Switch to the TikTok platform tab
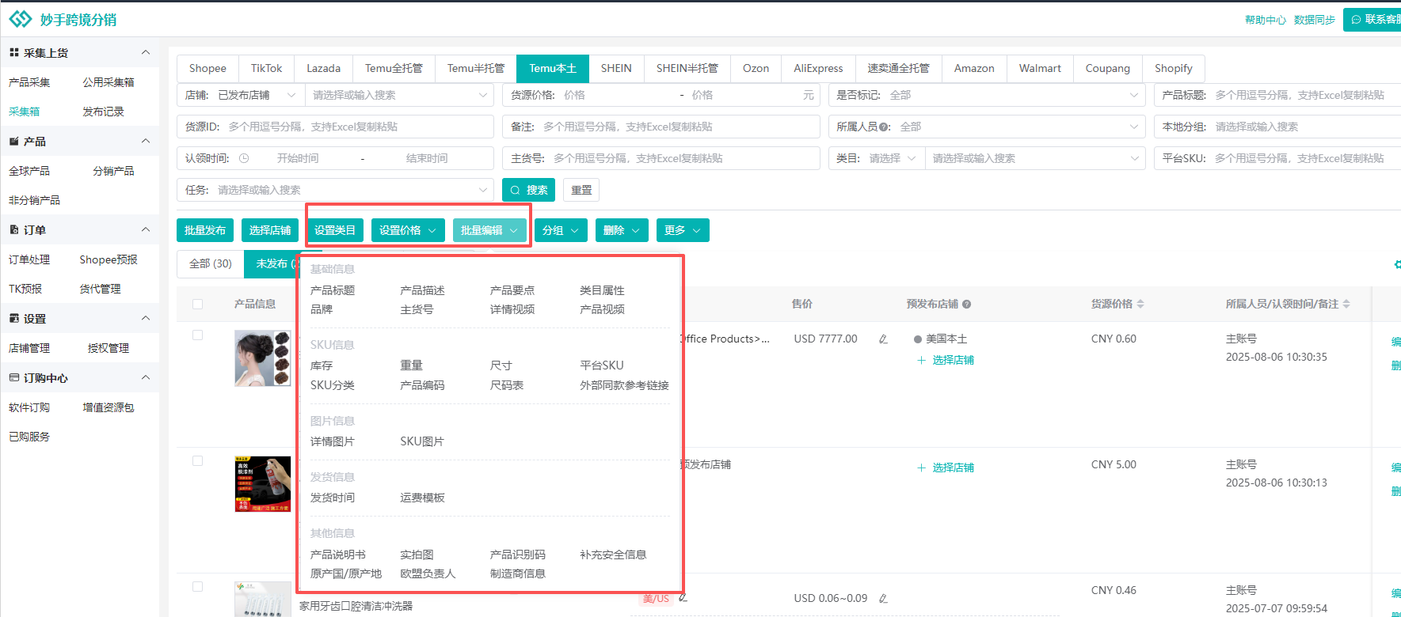The height and width of the screenshot is (617, 1401). 266,69
